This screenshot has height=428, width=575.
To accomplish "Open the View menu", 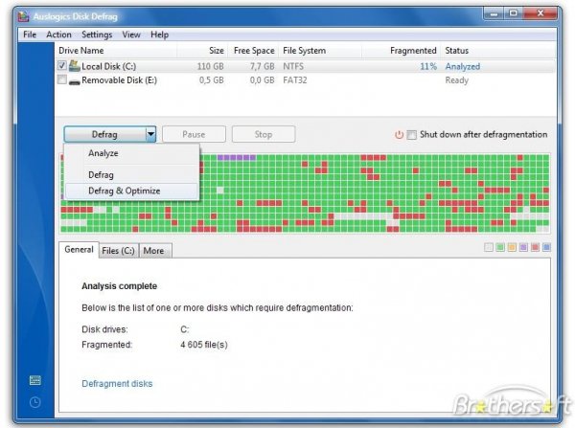I will [x=131, y=34].
